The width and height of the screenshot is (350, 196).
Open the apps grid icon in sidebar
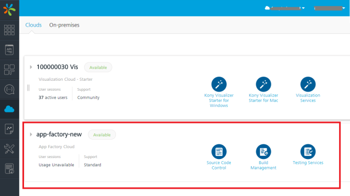coord(9,30)
